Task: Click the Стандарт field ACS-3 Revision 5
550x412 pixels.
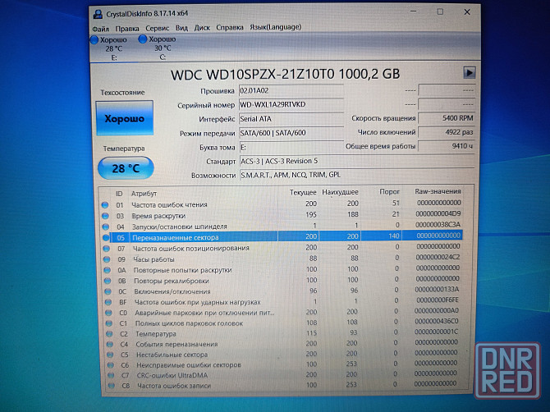Action: click(357, 161)
